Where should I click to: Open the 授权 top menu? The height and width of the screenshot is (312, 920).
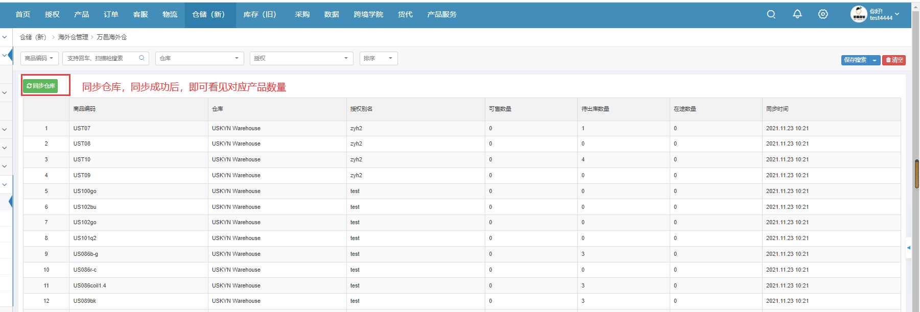[x=52, y=14]
